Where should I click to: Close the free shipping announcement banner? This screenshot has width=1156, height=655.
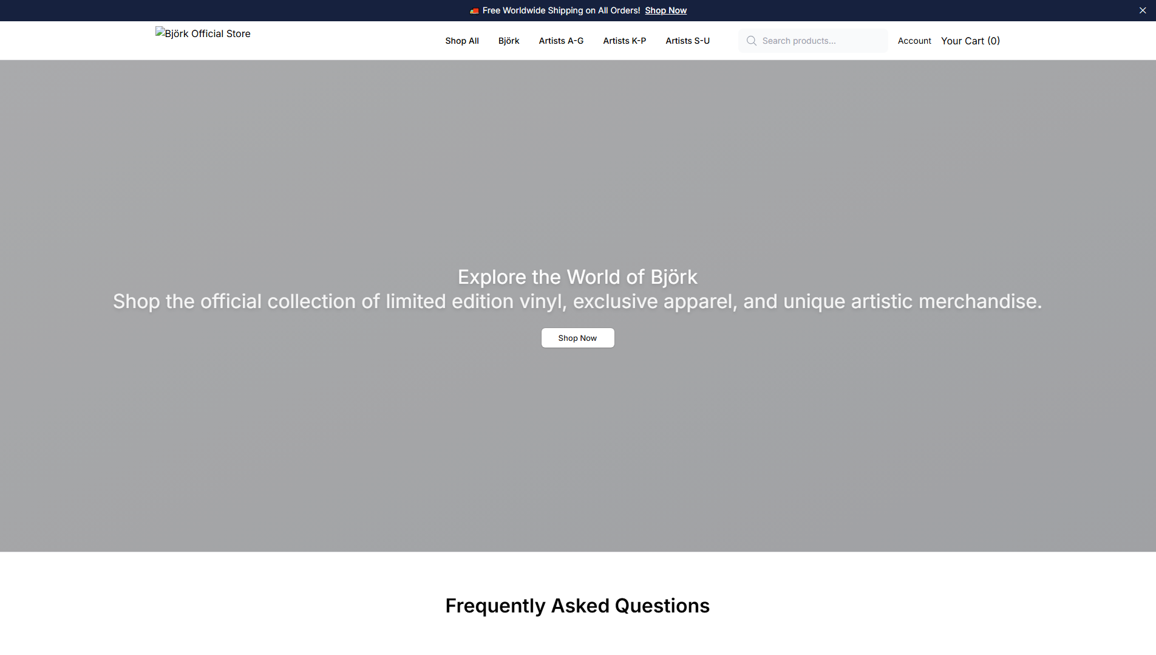[x=1143, y=10]
